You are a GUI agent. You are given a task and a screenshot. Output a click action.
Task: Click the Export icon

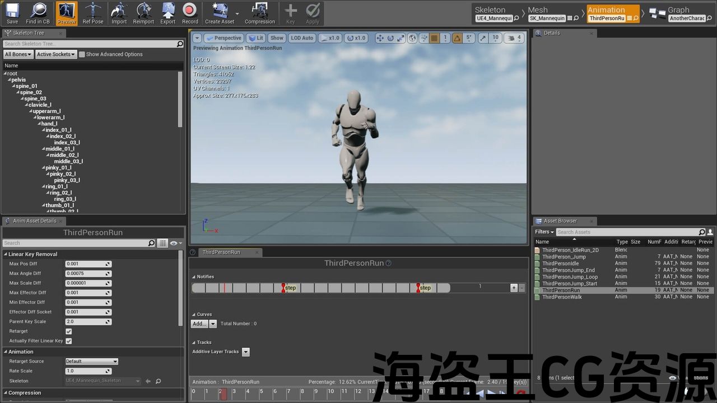click(x=168, y=13)
